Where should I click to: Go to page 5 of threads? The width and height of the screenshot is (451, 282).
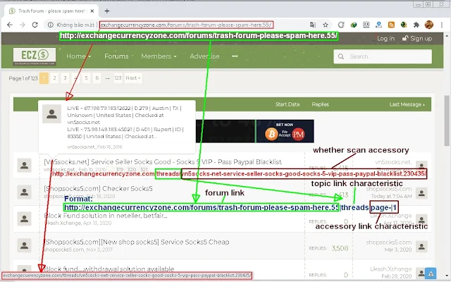(x=86, y=78)
